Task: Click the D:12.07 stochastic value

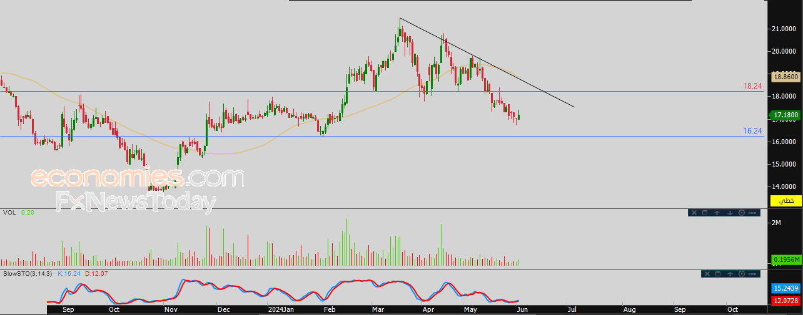Action: 96,274
